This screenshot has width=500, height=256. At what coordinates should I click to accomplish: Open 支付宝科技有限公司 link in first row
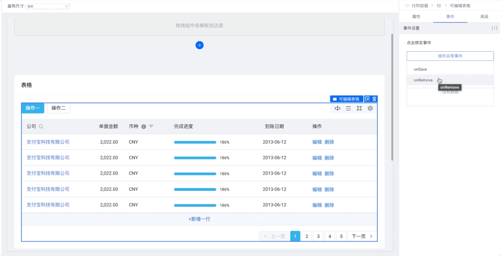click(x=48, y=142)
